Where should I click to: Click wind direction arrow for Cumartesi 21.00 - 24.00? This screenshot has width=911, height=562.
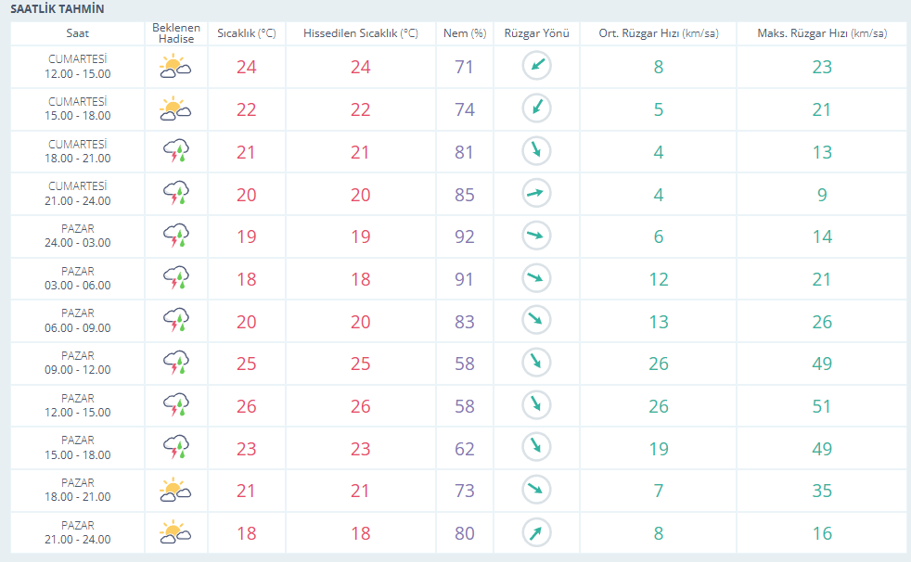536,193
